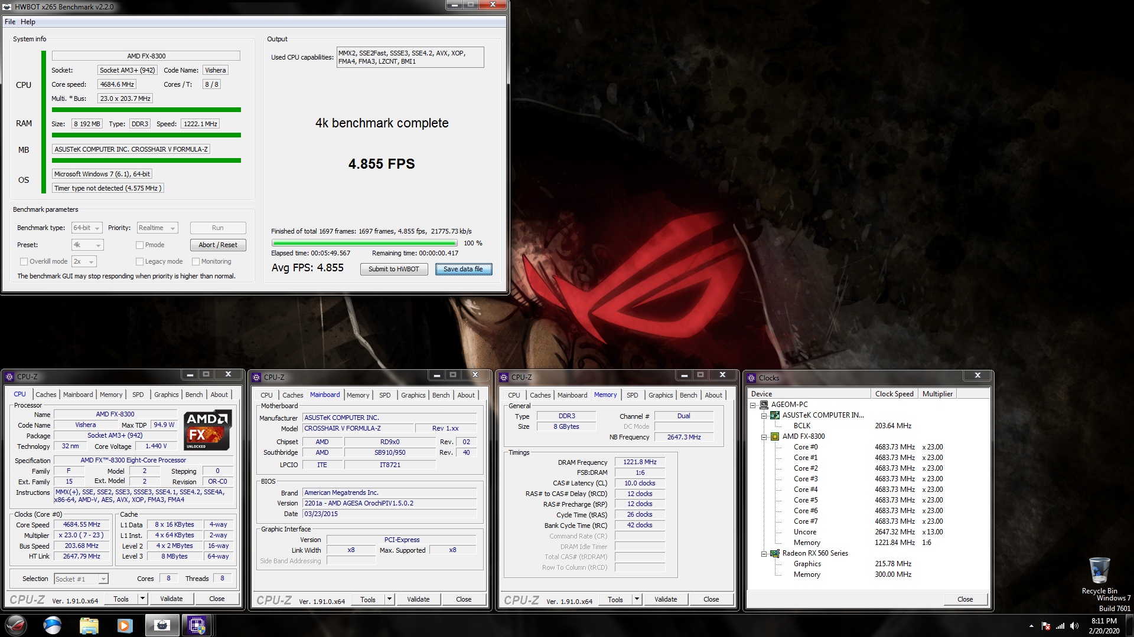Collapse AMD FX-8300 node in Clocks tree
This screenshot has width=1134, height=637.
pos(764,437)
